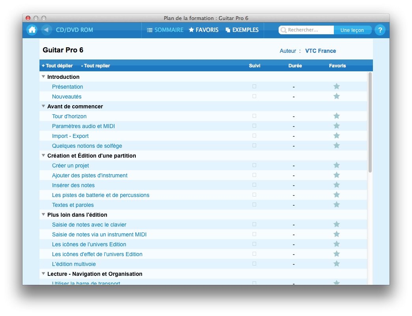Open the Textes et paroles lesson

pos(73,205)
